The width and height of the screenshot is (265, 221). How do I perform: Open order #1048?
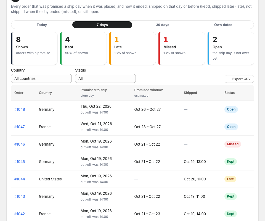(20, 109)
